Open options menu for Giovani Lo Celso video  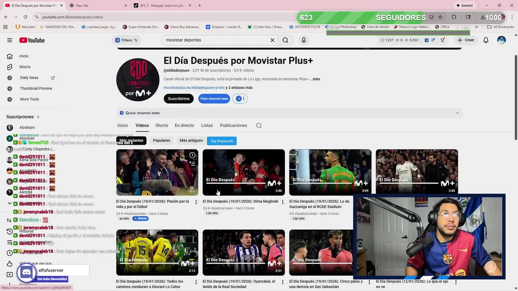pos(196,282)
